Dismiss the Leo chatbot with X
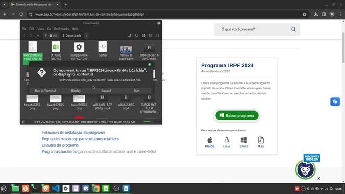Image resolution: width=345 pixels, height=194 pixels. coord(319,178)
